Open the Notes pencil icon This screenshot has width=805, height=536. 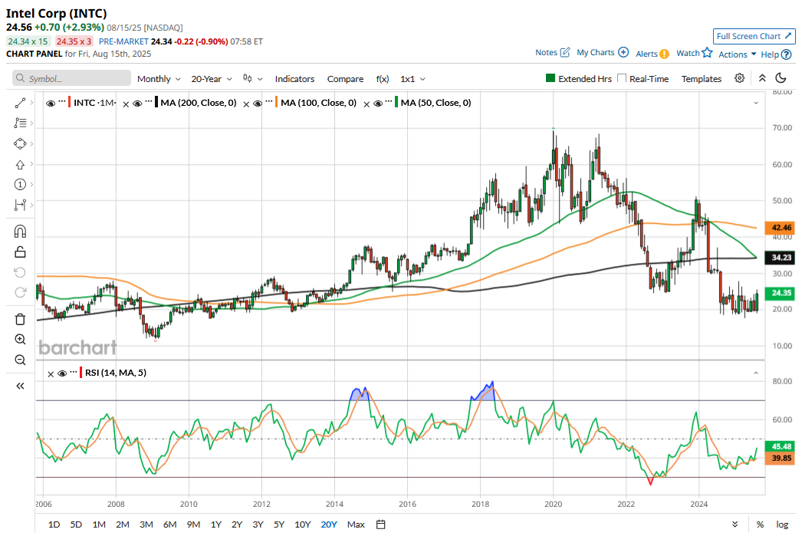coord(565,52)
